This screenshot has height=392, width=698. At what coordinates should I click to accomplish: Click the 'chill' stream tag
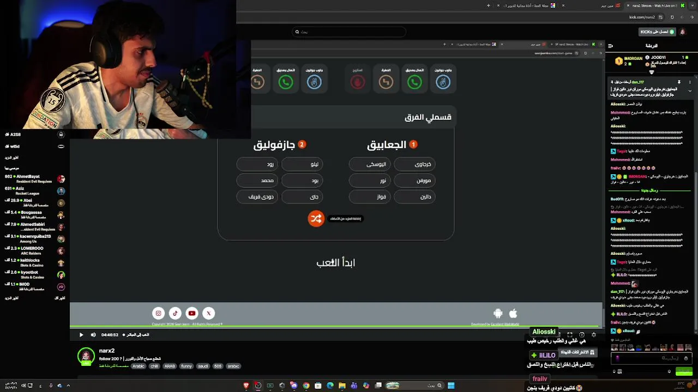coord(154,366)
